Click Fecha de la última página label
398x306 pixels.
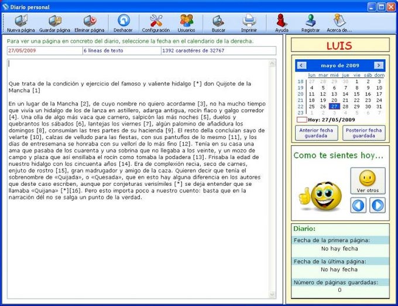[x=330, y=261]
